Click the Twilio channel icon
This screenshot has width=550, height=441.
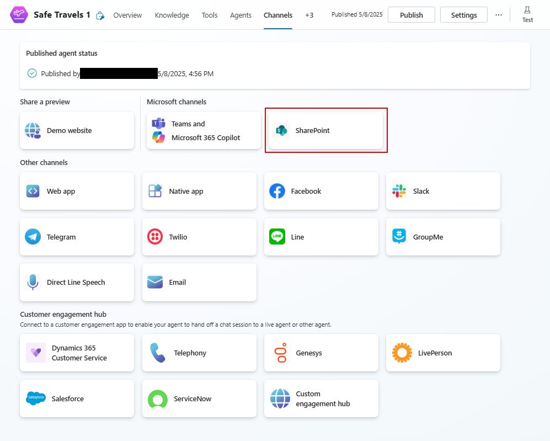point(155,237)
